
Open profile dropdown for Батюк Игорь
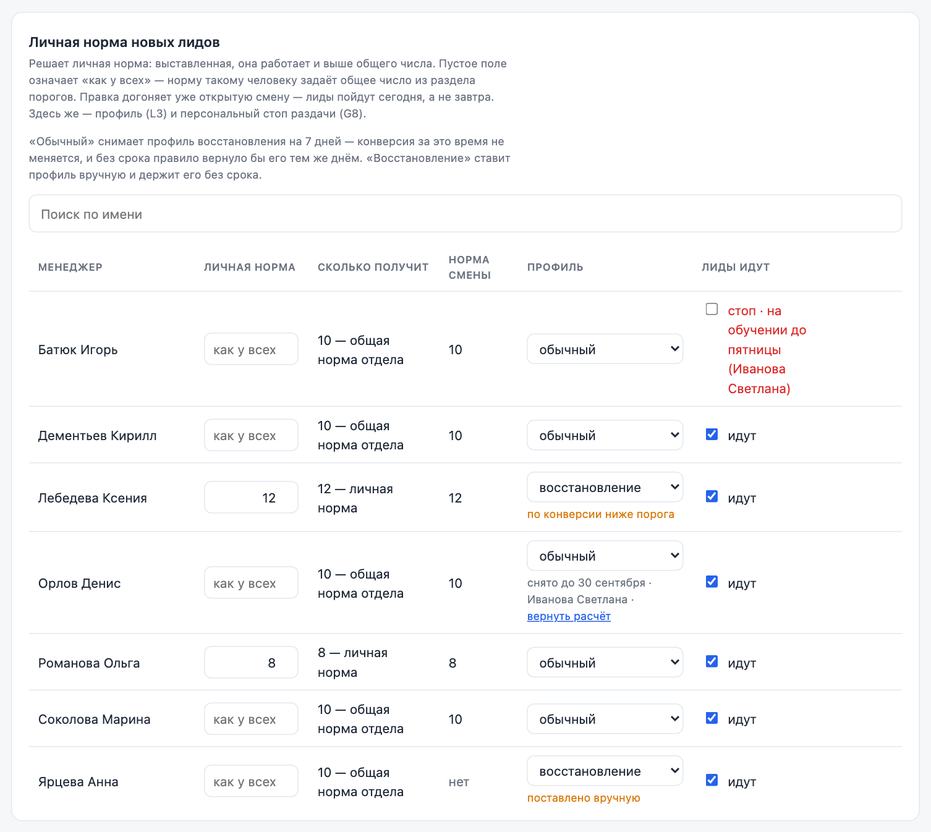pyautogui.click(x=605, y=349)
